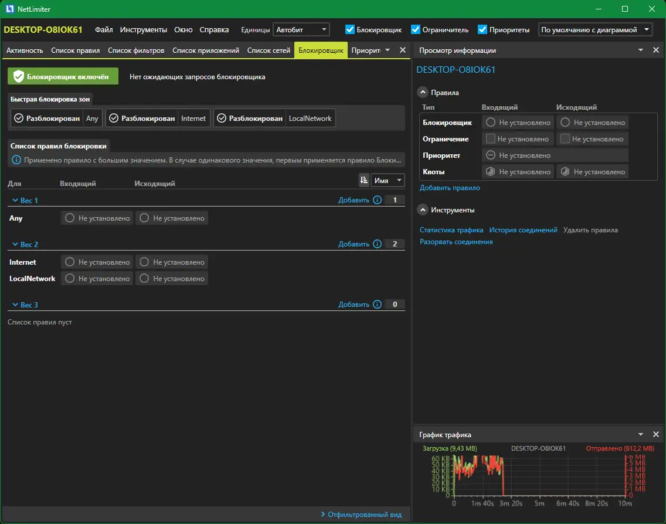Click the Квоты incoming quota icon
Image resolution: width=666 pixels, height=524 pixels.
tap(491, 172)
